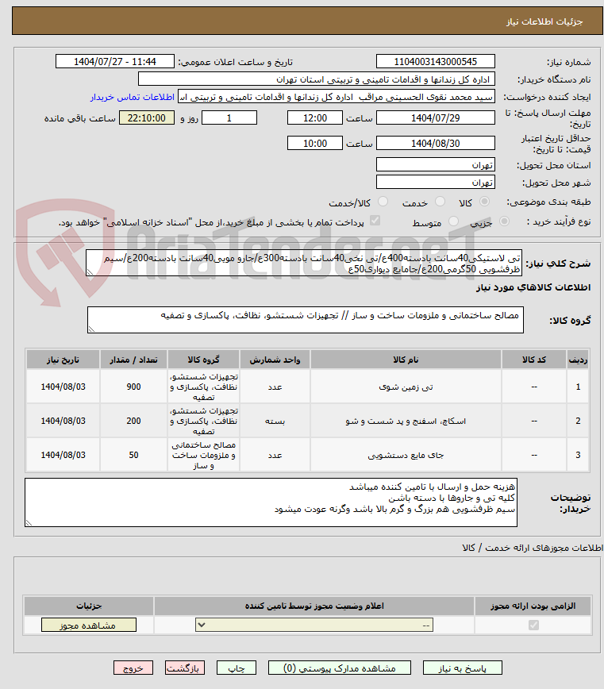Click the بسته unit cell

pyautogui.click(x=275, y=421)
